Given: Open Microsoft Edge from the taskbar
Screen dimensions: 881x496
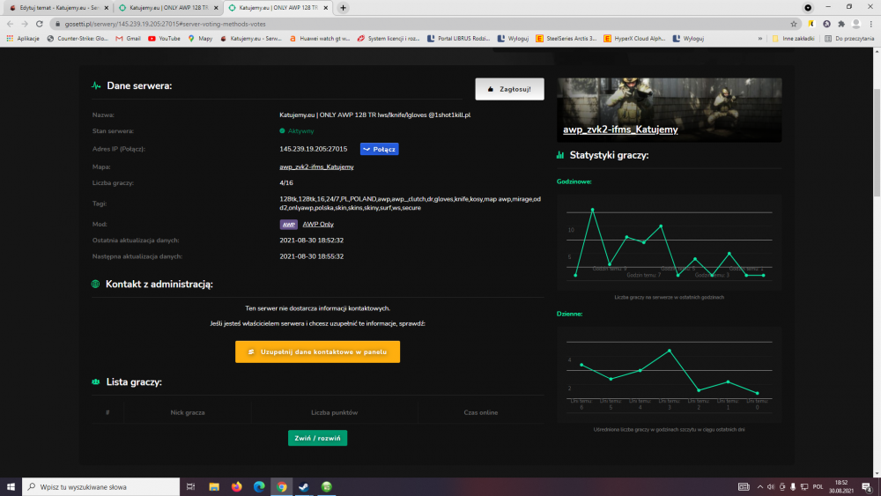Looking at the screenshot, I should tap(259, 486).
